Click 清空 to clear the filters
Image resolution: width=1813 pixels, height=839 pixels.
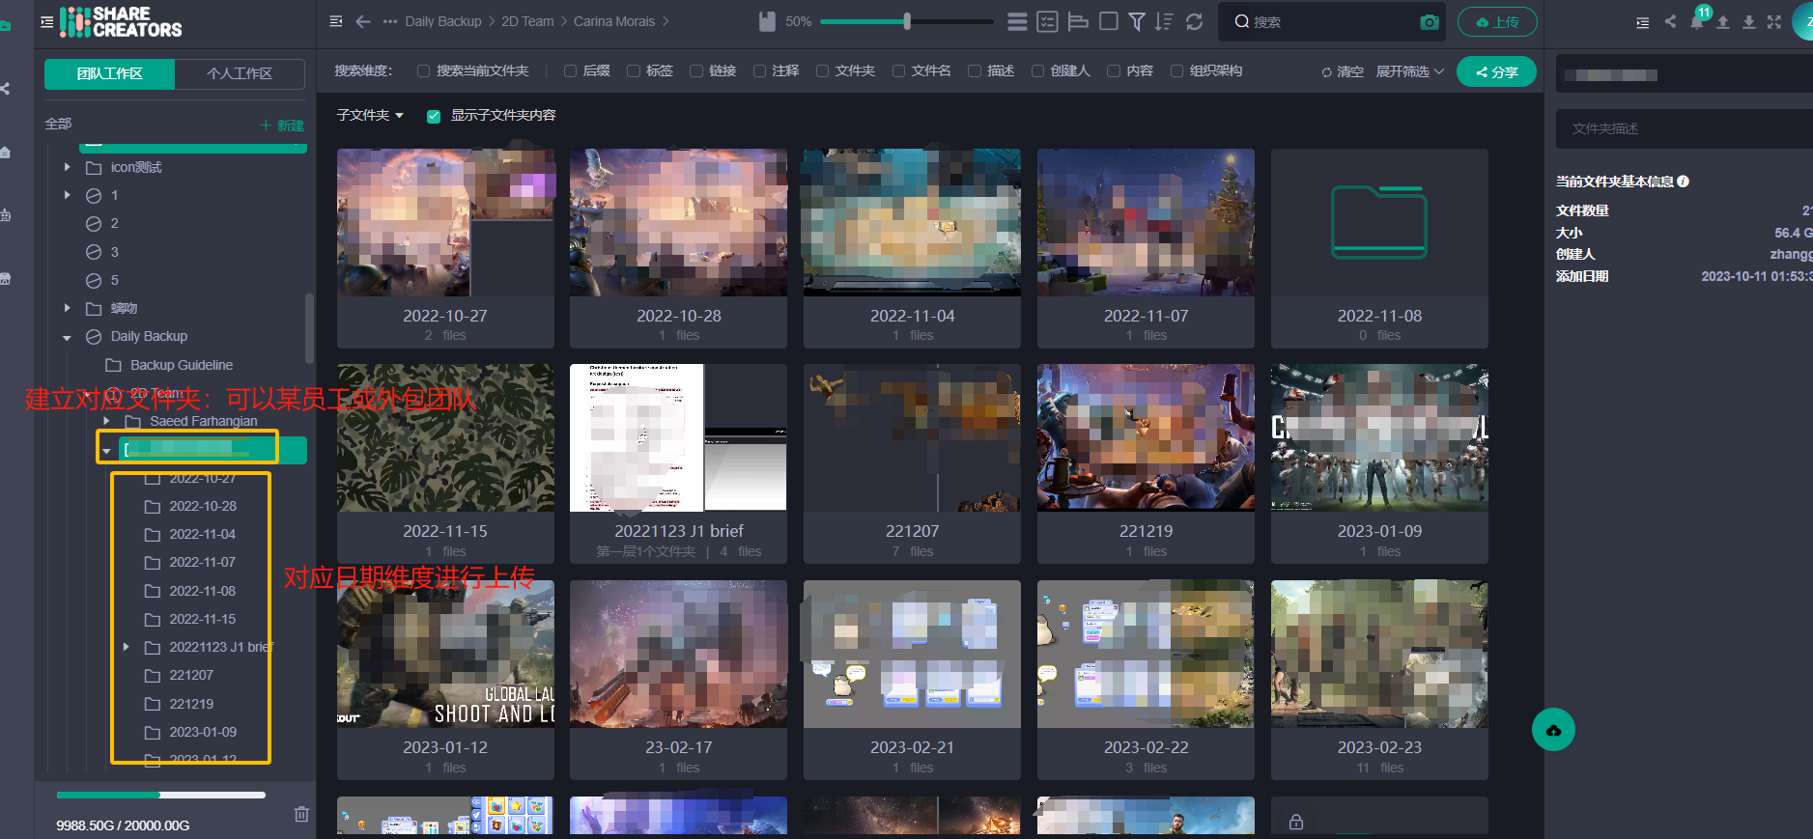[1343, 71]
